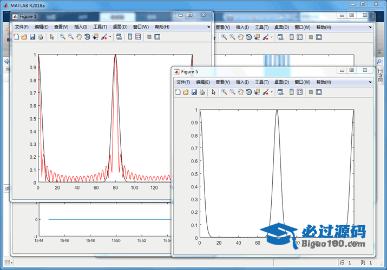Image resolution: width=387 pixels, height=270 pixels.
Task: Open 工具(T) menu in Figure 5
Action: (262, 82)
